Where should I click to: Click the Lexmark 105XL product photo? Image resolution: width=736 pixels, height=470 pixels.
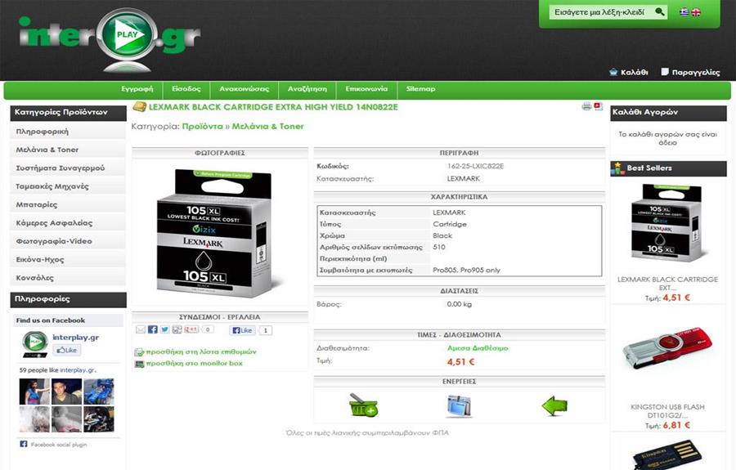(x=218, y=233)
